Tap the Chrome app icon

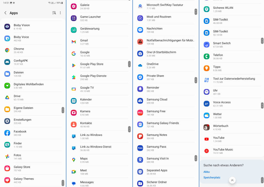(x=7, y=50)
